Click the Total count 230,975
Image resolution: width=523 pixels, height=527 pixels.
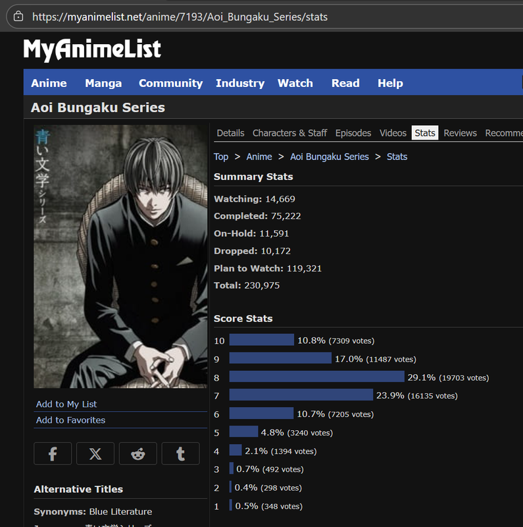click(262, 286)
